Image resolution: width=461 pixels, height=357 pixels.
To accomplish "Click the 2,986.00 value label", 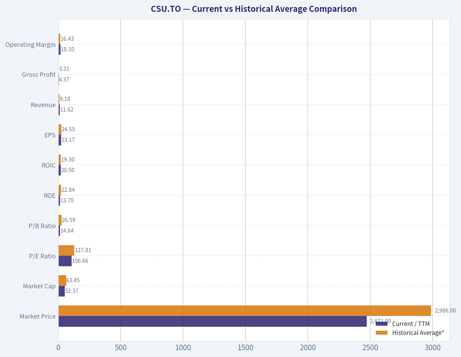I will pos(445,311).
